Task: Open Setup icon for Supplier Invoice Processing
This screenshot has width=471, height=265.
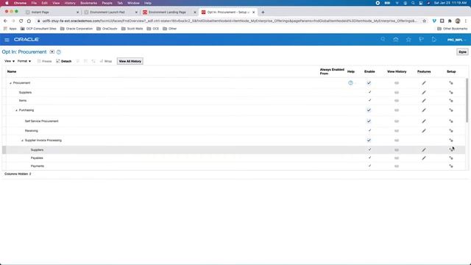Action: [x=451, y=141]
